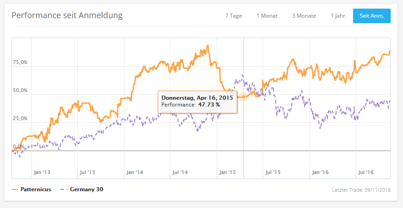Click the orange line swatch beside Patternicus
Viewport: 403px width, 208px height.
pos(15,189)
